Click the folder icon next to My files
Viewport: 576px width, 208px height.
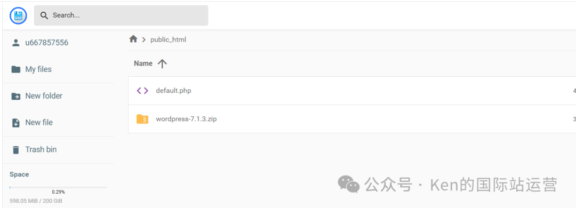click(x=16, y=69)
